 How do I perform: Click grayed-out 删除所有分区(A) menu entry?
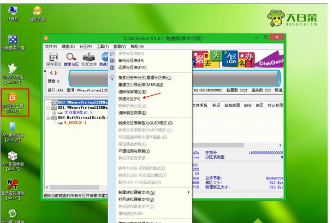click(x=132, y=106)
